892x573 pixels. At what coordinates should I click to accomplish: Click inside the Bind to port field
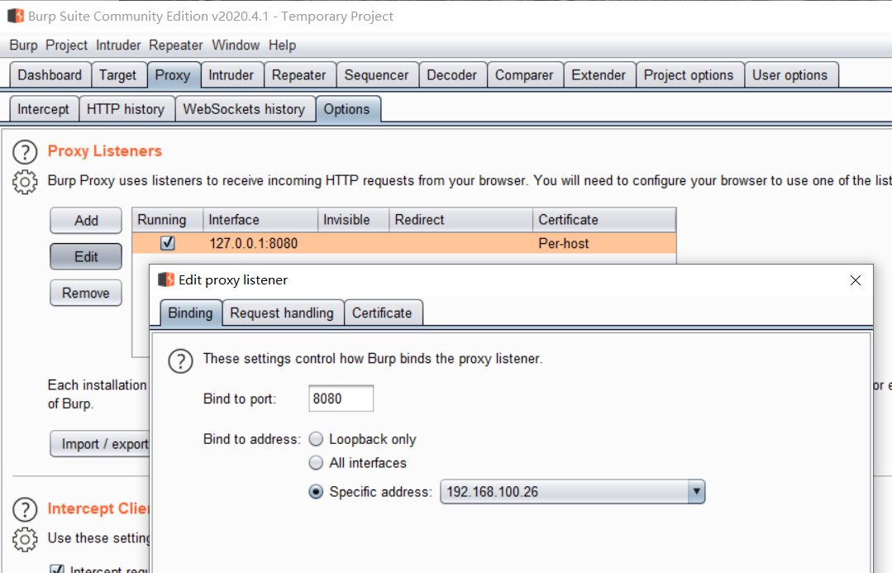(x=339, y=398)
